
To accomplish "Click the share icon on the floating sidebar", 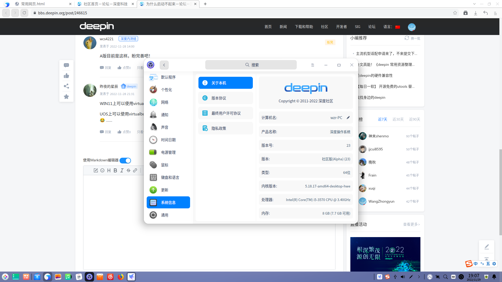I will tap(66, 86).
